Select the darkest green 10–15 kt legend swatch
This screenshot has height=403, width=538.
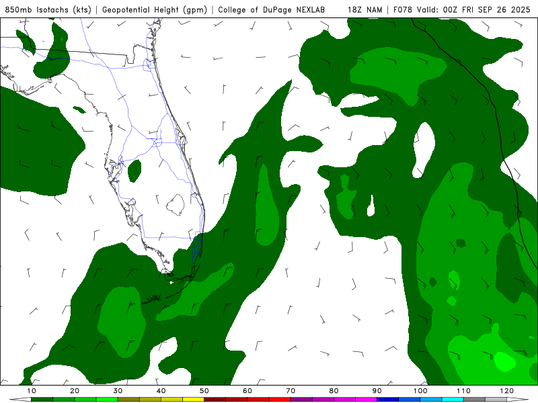click(42, 400)
